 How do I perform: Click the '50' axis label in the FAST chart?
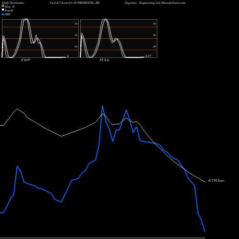(76, 35)
